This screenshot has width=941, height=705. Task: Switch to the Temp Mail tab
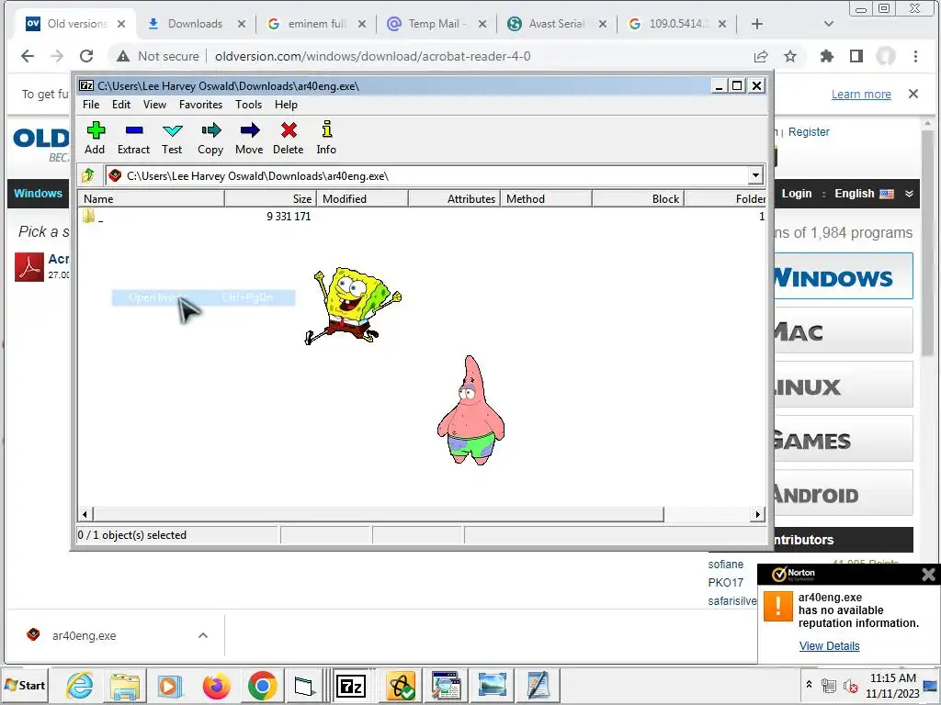[435, 24]
